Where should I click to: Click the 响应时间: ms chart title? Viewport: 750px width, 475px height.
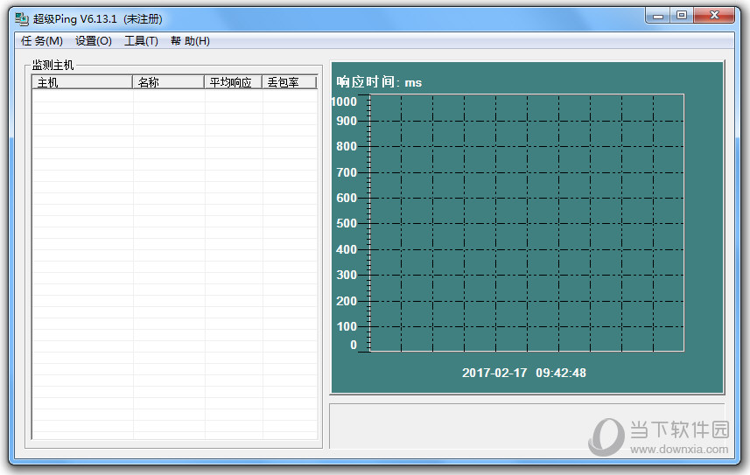point(379,82)
